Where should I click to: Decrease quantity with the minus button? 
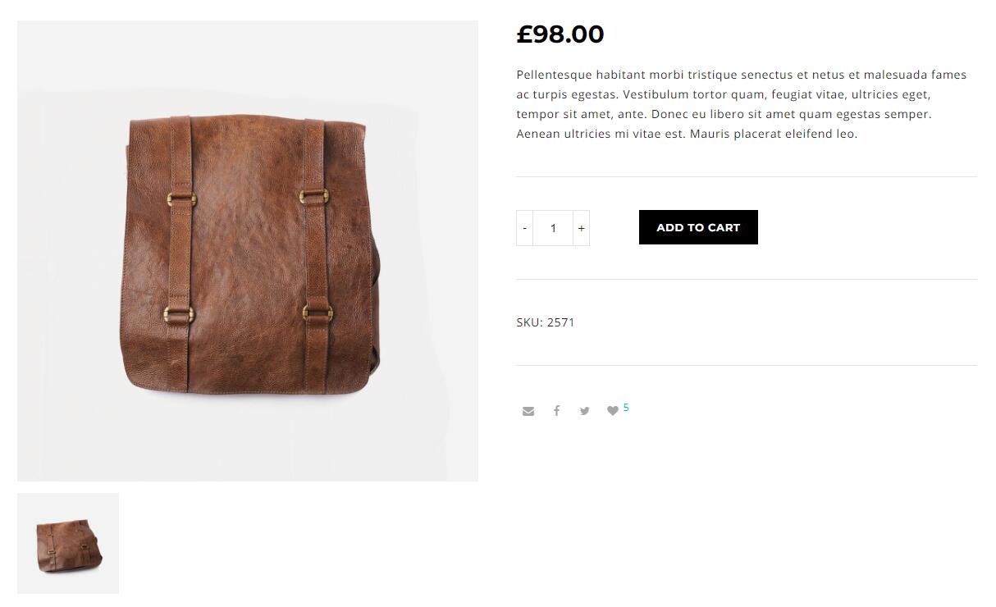(x=524, y=228)
